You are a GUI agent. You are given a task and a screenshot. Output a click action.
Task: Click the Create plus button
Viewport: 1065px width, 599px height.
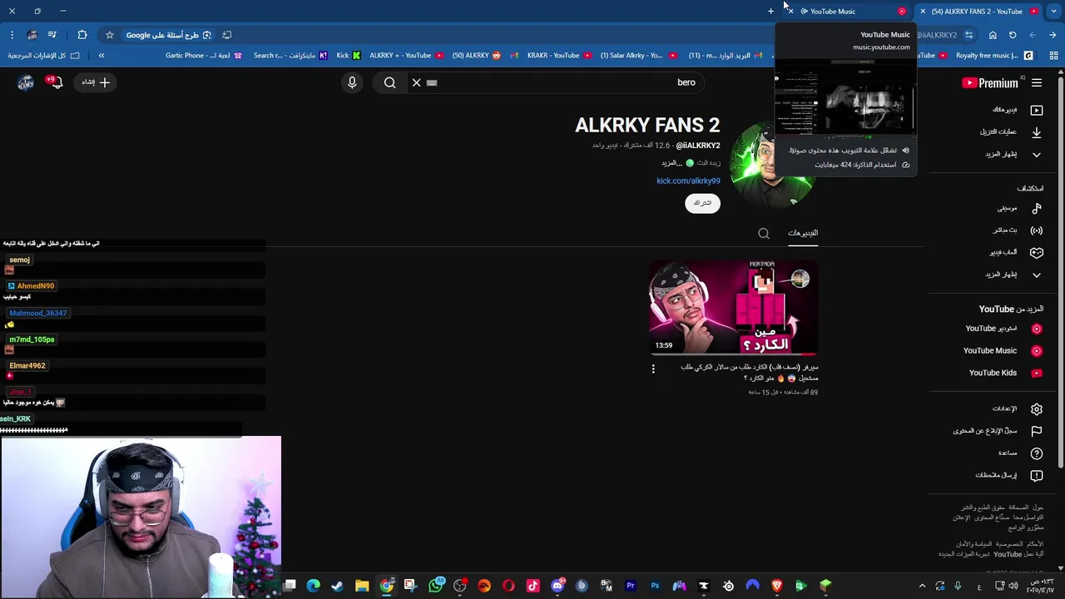(97, 82)
